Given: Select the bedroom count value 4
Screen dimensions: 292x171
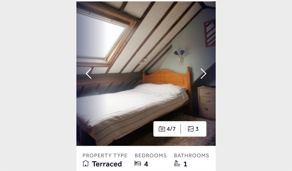Looking at the screenshot, I should [146, 164].
